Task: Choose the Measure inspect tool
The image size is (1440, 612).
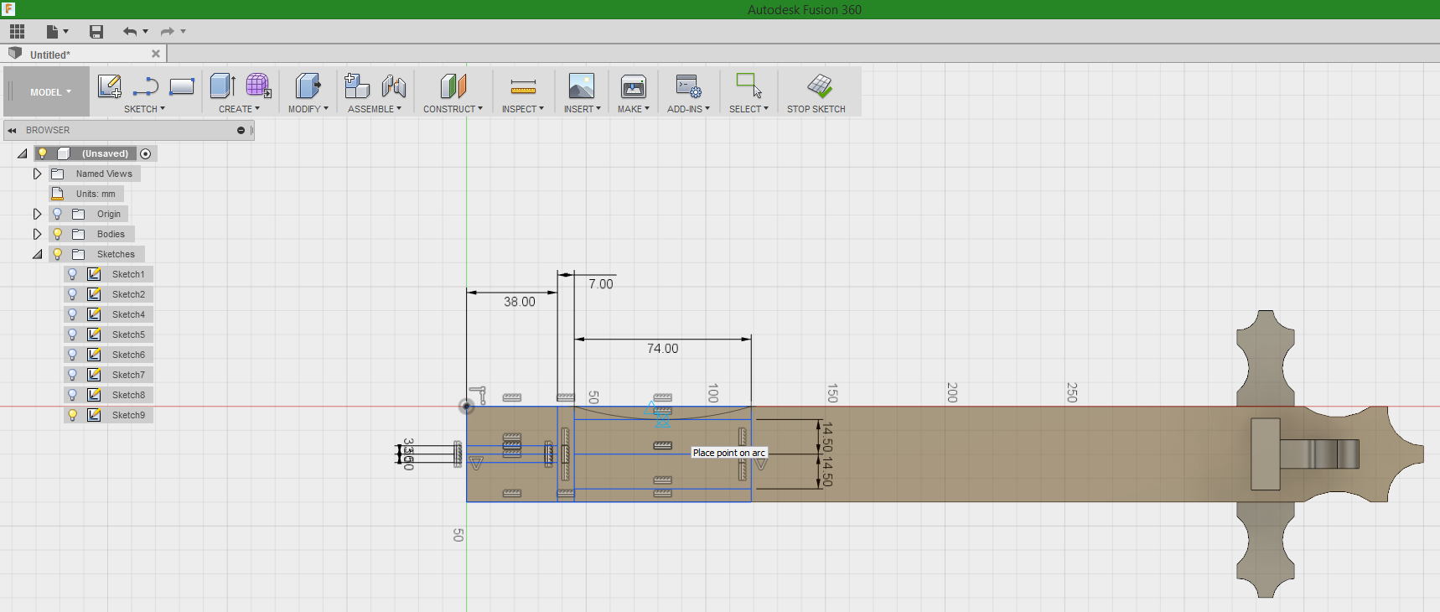Action: (523, 86)
